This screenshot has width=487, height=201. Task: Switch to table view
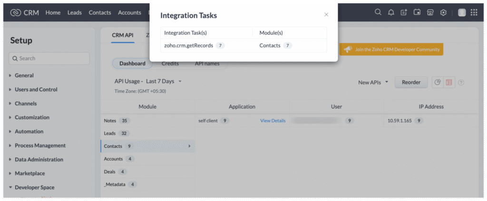click(x=448, y=82)
